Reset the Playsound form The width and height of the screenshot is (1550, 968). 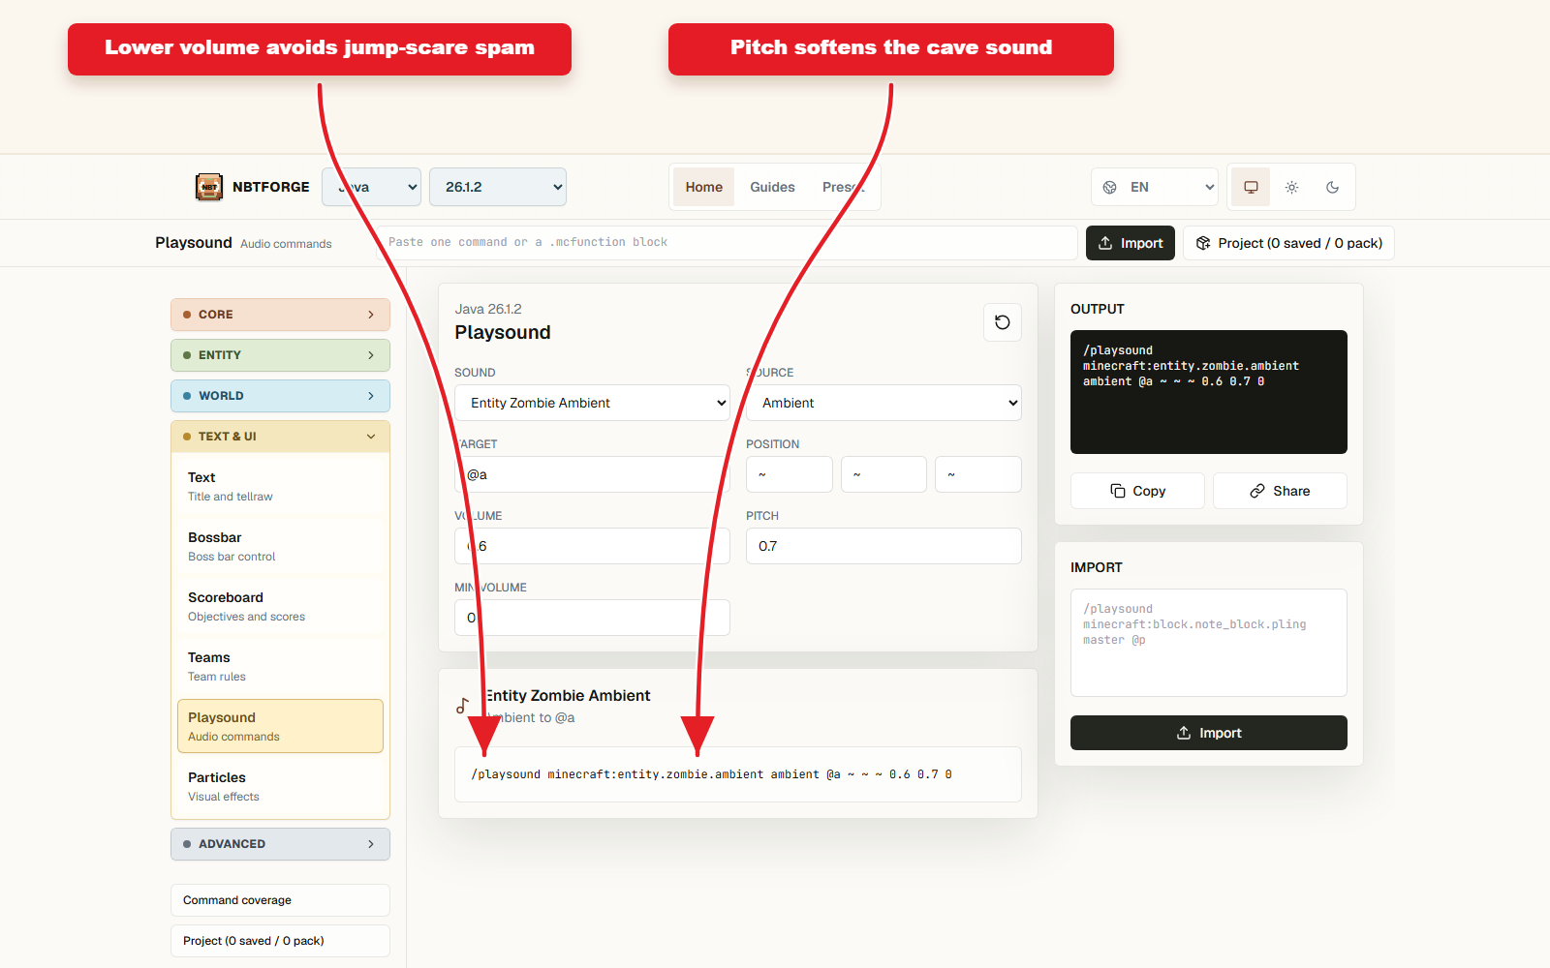click(1003, 322)
